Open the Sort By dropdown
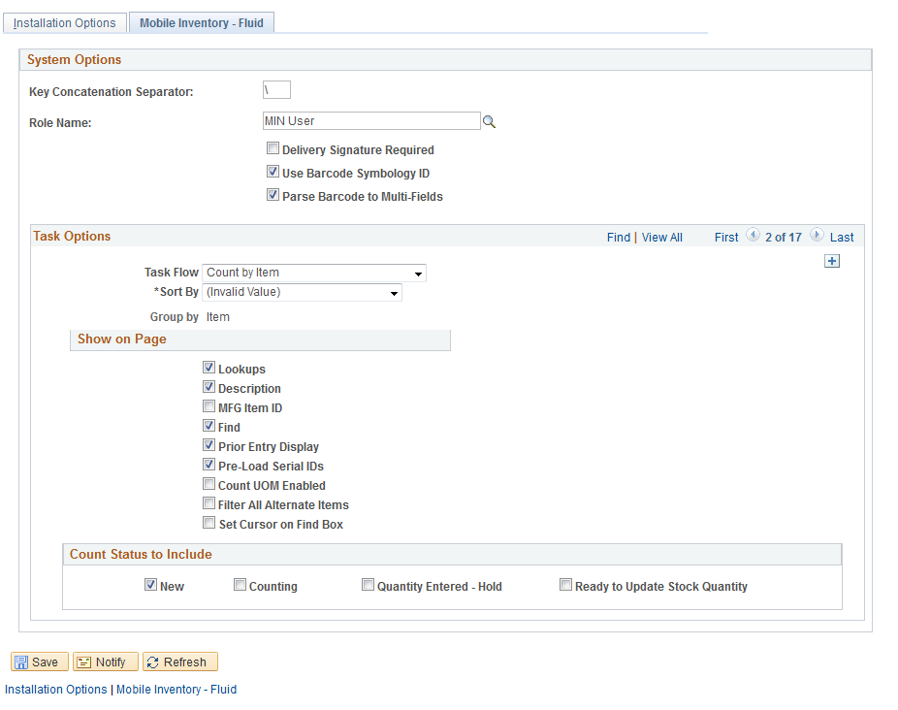 point(394,292)
